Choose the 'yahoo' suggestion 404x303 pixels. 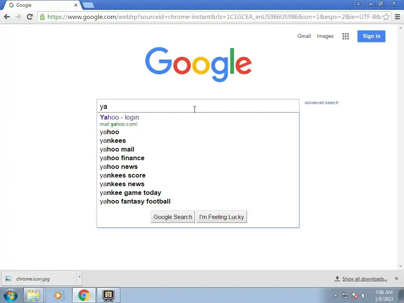[x=198, y=132]
